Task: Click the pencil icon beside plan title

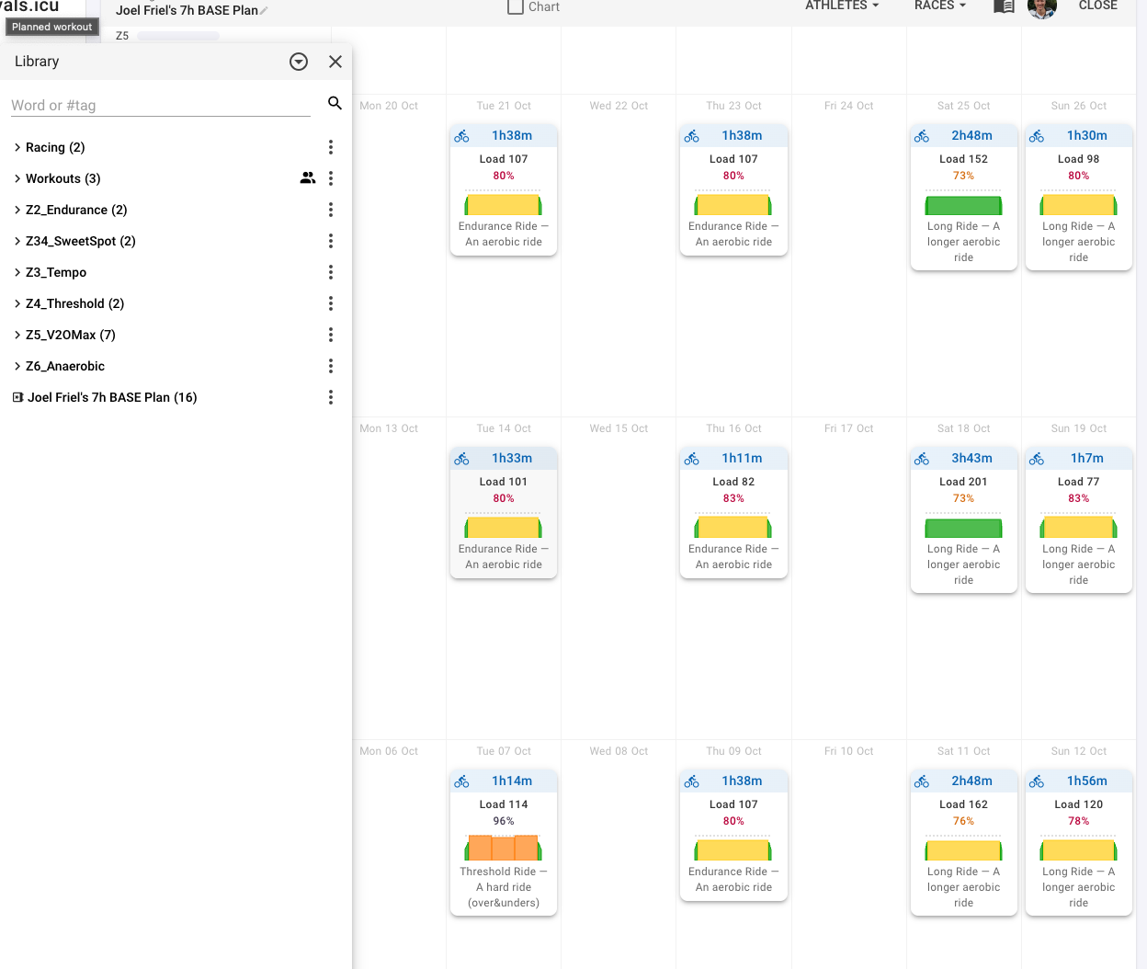Action: (x=265, y=11)
